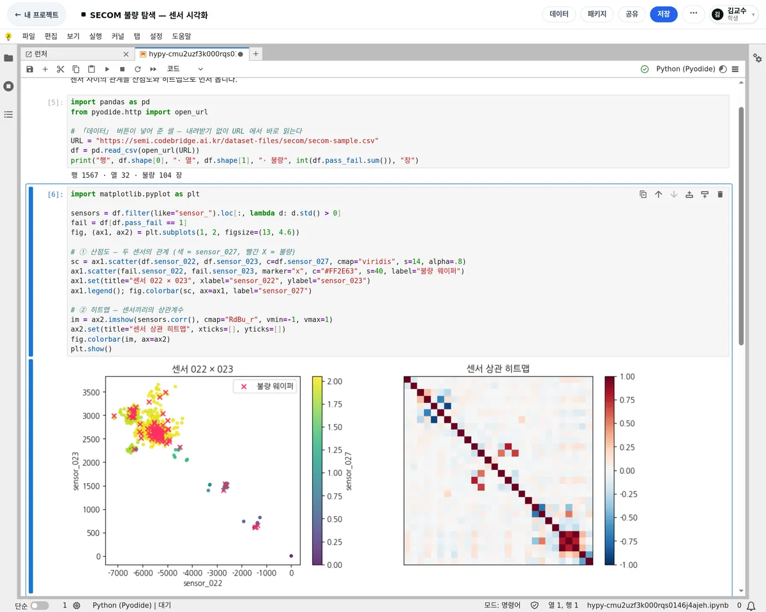
Task: Go back to 내 프로젝트
Action: 36,14
